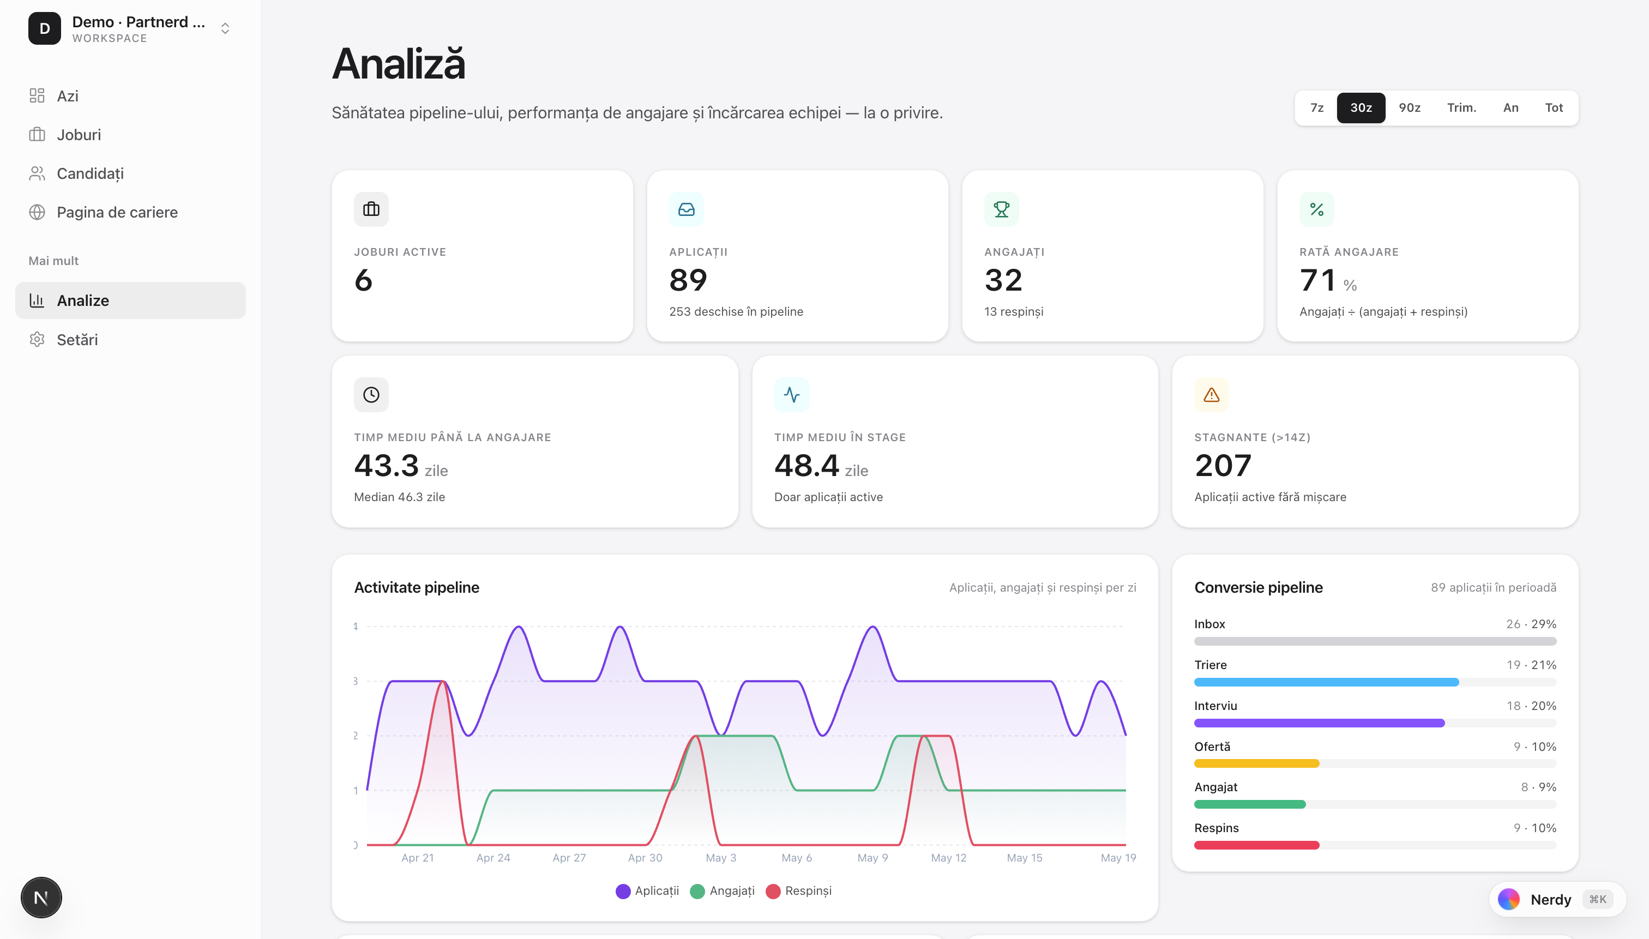1649x939 pixels.
Task: Select the 30z time range
Action: pyautogui.click(x=1361, y=108)
